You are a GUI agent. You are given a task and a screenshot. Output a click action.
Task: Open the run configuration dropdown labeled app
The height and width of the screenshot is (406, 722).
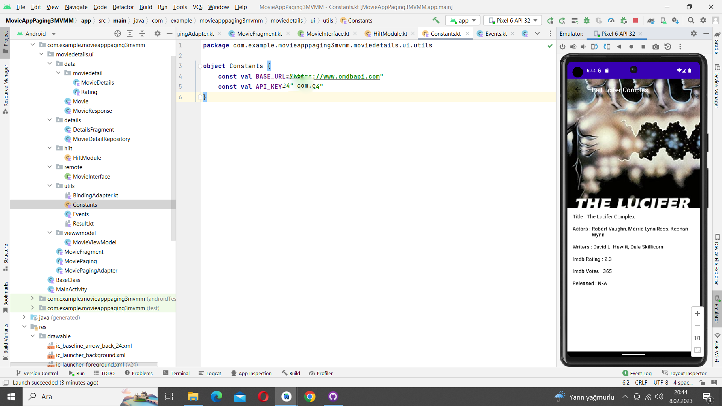pos(463,20)
